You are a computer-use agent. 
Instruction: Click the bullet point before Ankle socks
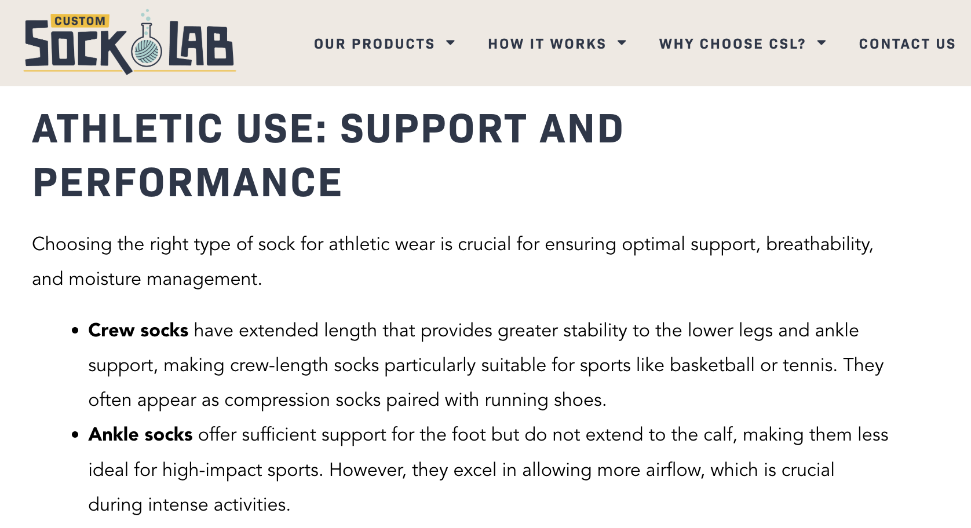coord(75,435)
